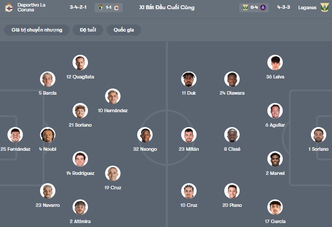332x227 pixels.
Task: Click the 23 Millán player name
Action: pyautogui.click(x=189, y=149)
